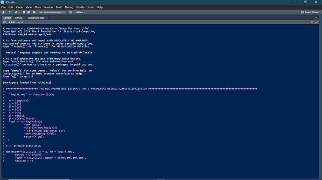This screenshot has height=180, width=322.
Task: Click the text '[Workspace loaded from ~/.RData]'
Action: (27, 82)
